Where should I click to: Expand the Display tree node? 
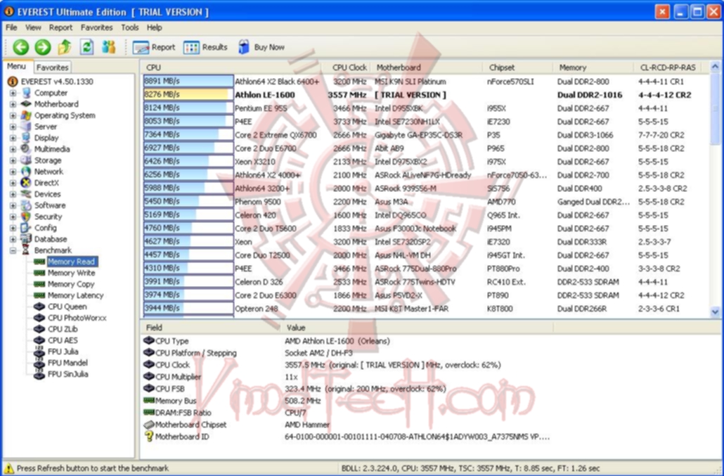[x=13, y=138]
